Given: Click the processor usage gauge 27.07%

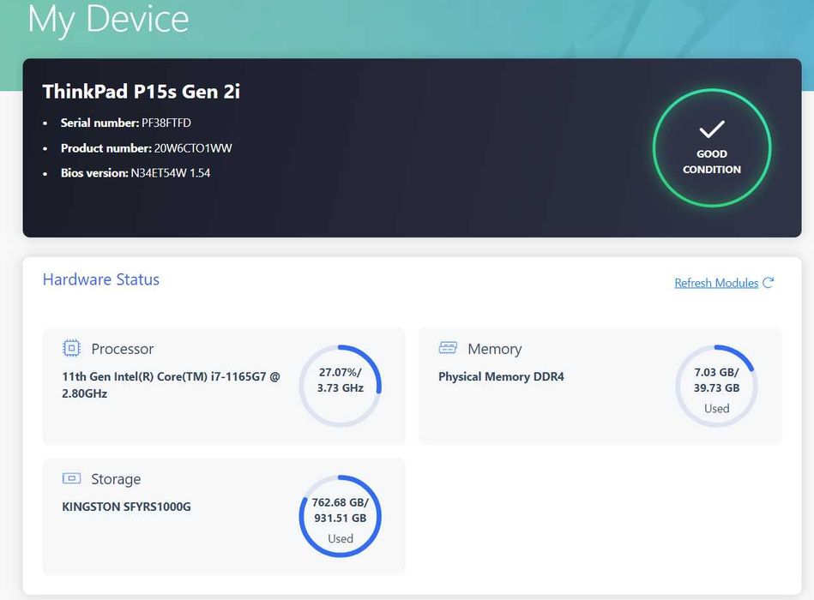Looking at the screenshot, I should pos(340,386).
